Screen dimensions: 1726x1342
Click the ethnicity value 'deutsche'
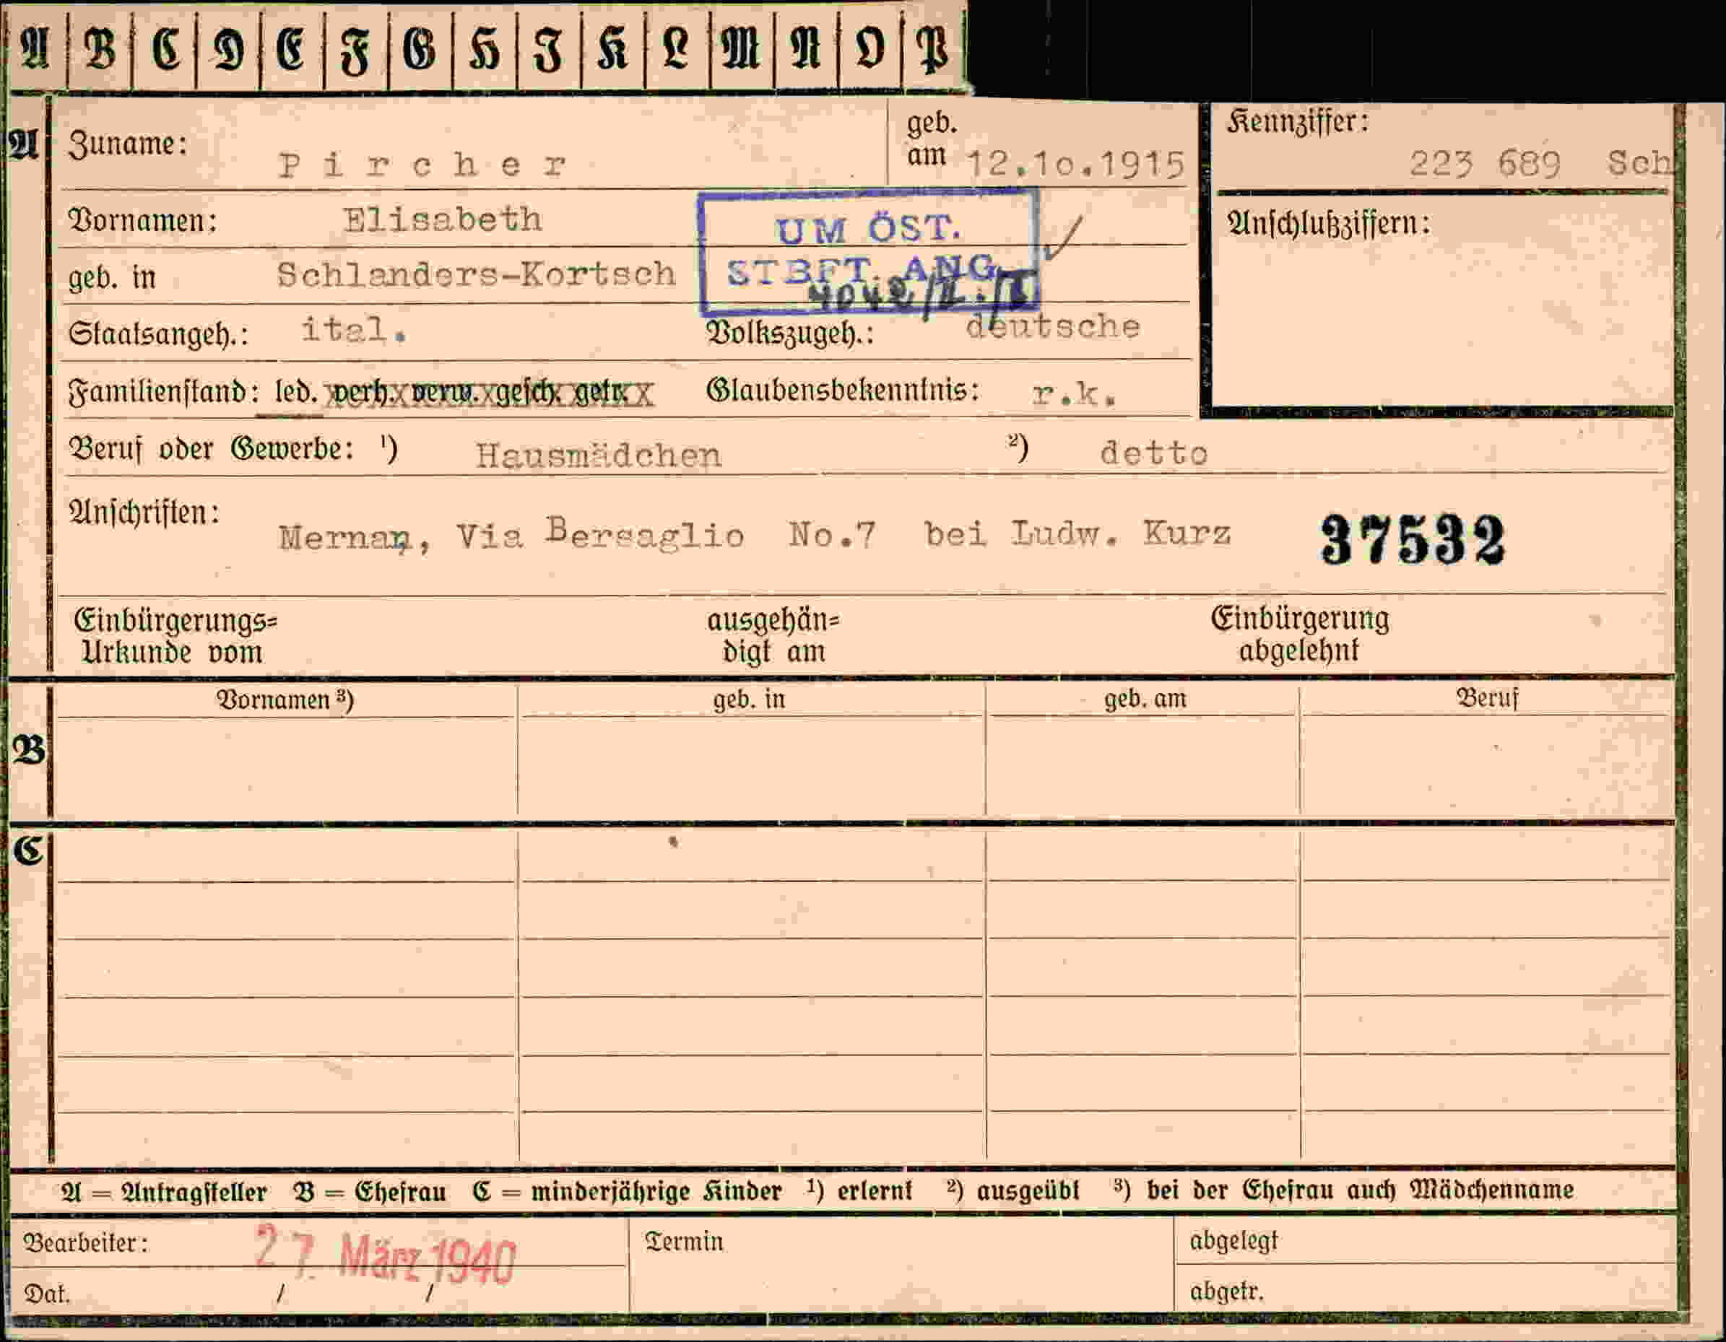pyautogui.click(x=1053, y=326)
